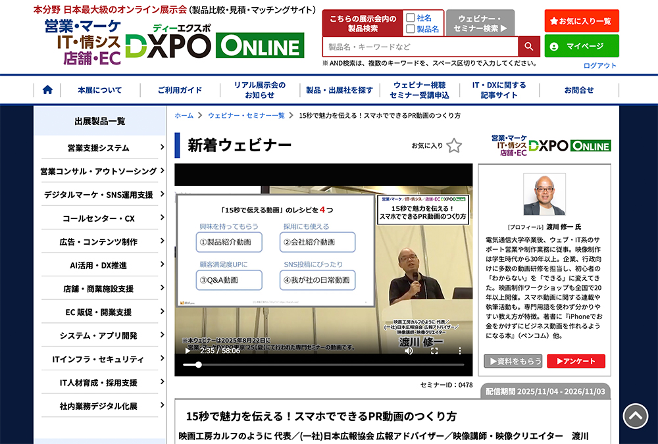Click the ログアウト link

tap(599, 65)
